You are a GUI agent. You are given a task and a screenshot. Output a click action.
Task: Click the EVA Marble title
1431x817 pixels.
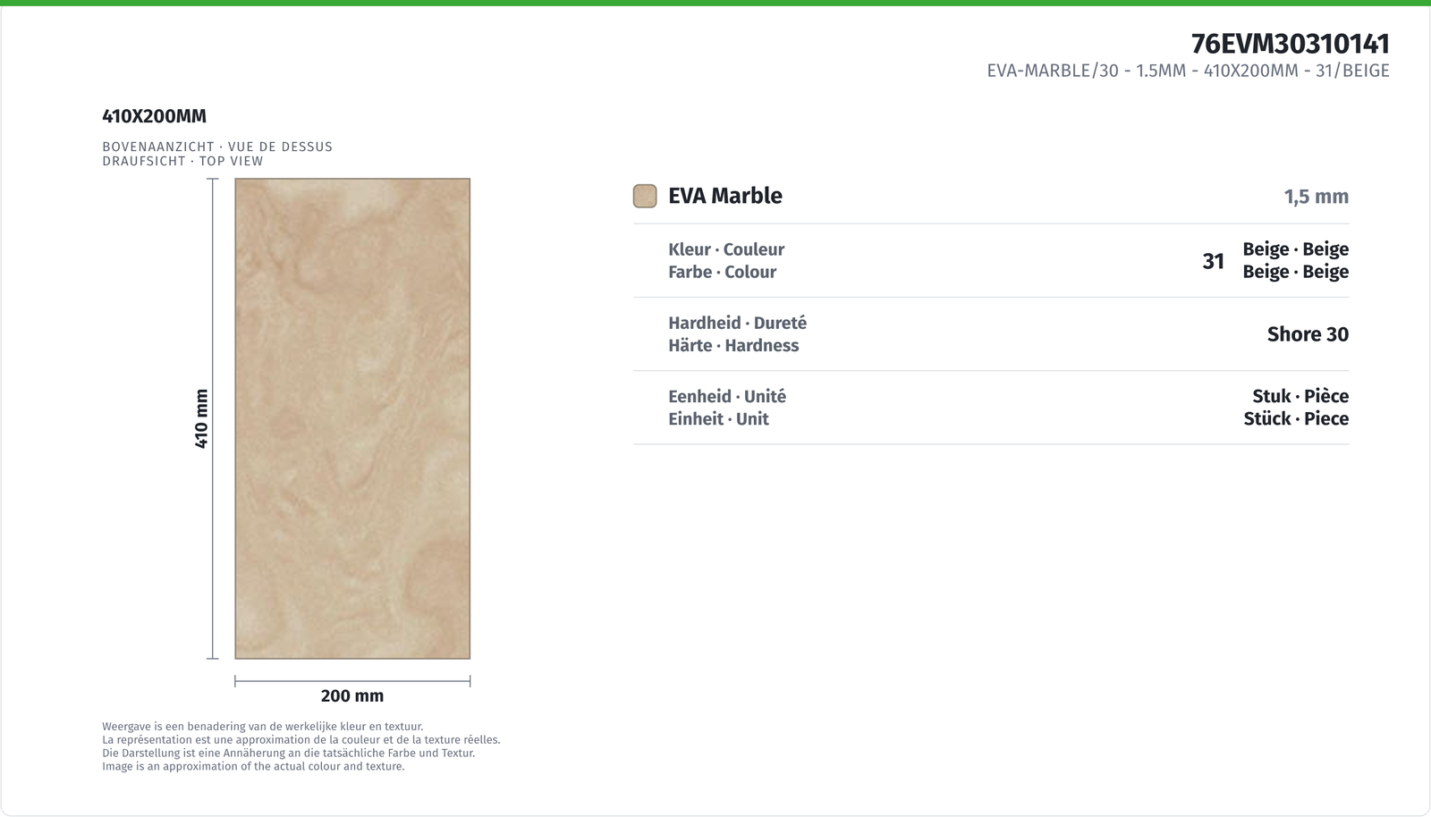(725, 196)
